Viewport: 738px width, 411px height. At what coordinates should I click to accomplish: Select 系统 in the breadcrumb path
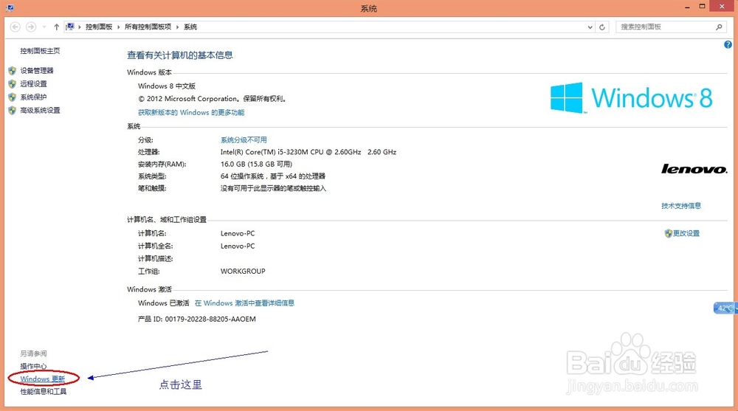(x=190, y=27)
